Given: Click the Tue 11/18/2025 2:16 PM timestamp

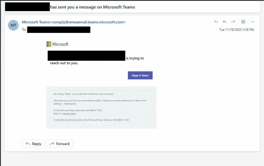Looking at the screenshot, I should tap(236, 30).
